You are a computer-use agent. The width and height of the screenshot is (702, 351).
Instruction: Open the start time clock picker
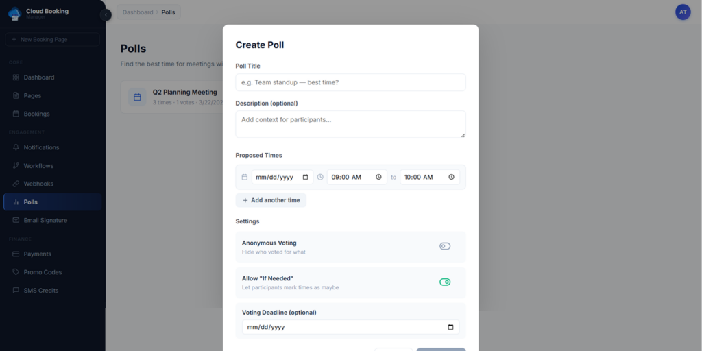pyautogui.click(x=378, y=177)
